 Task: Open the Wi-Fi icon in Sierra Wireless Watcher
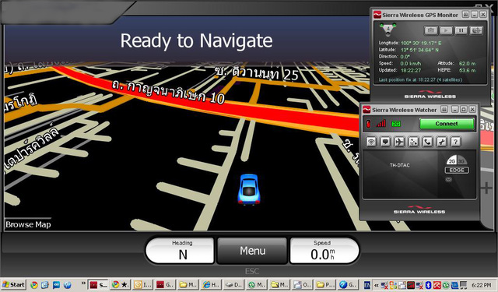[x=371, y=142]
